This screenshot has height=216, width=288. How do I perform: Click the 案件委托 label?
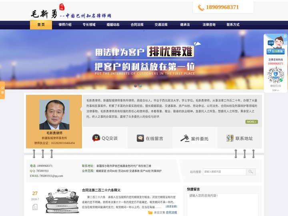[x=200, y=139]
